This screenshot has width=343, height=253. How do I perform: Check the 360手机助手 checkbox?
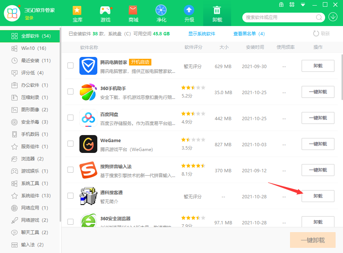70,92
